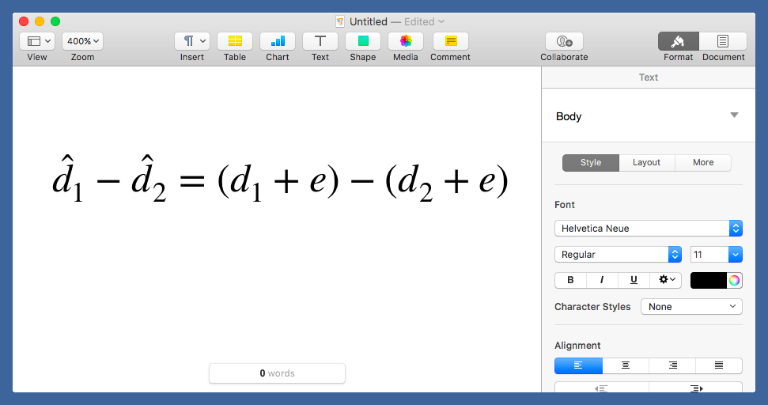Center align the text

tap(626, 365)
